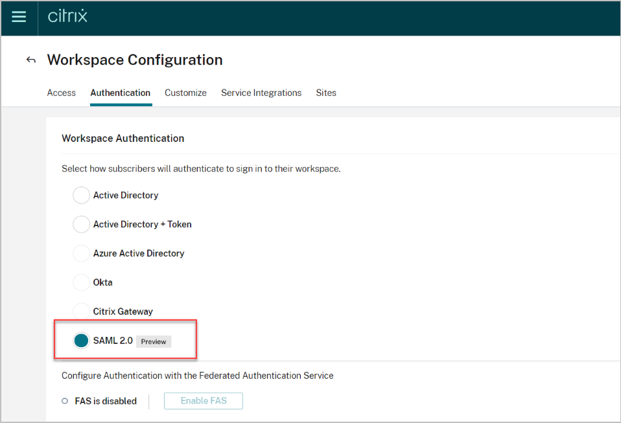The height and width of the screenshot is (423, 621).
Task: Open the Service Integrations tab
Action: click(261, 93)
